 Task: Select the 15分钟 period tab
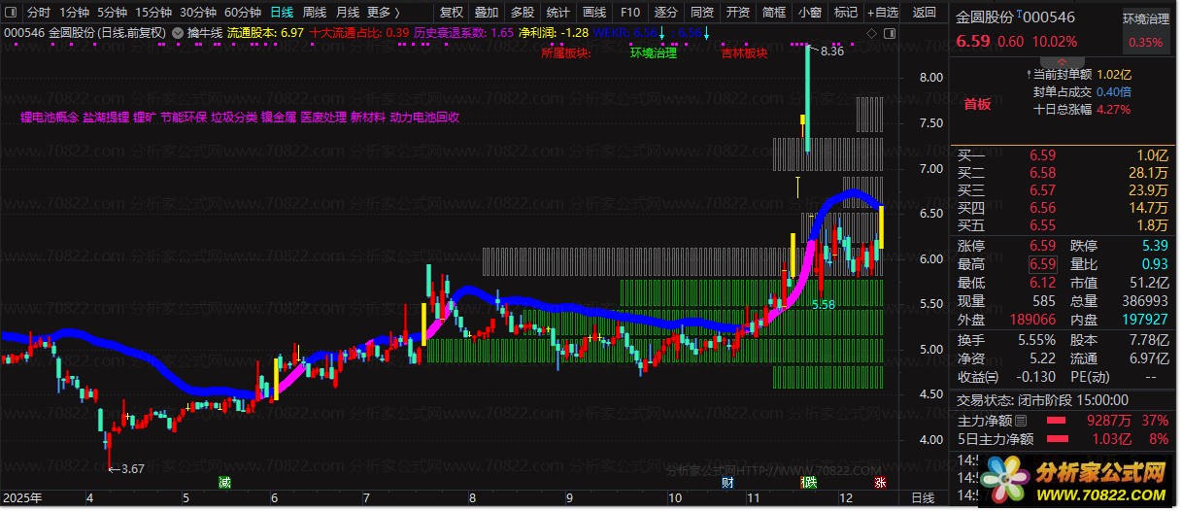153,13
